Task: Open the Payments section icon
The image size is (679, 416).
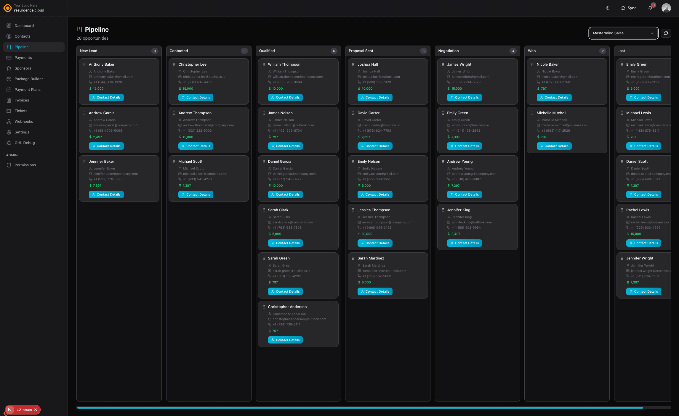Action: (x=9, y=57)
